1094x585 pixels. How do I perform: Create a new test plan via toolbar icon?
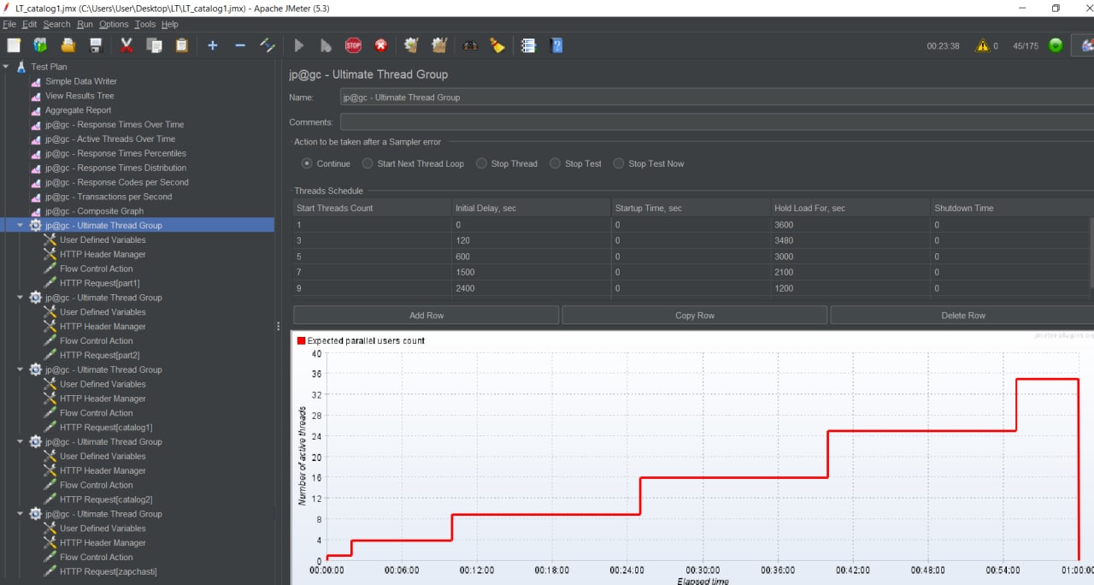[14, 45]
